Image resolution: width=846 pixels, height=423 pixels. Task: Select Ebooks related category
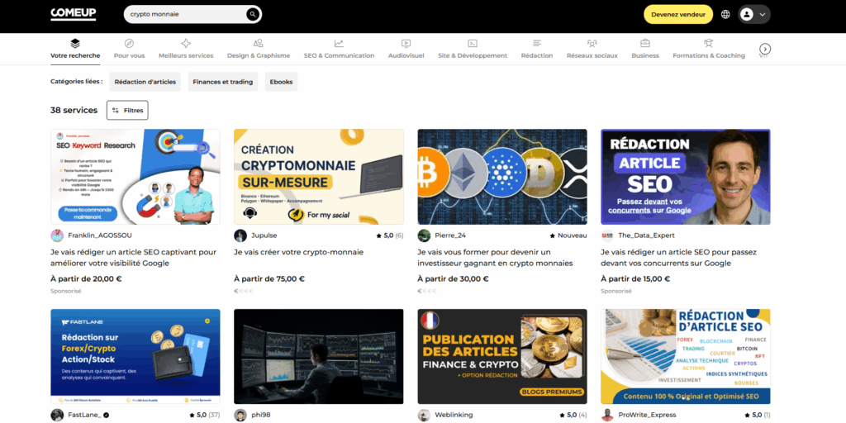click(281, 82)
